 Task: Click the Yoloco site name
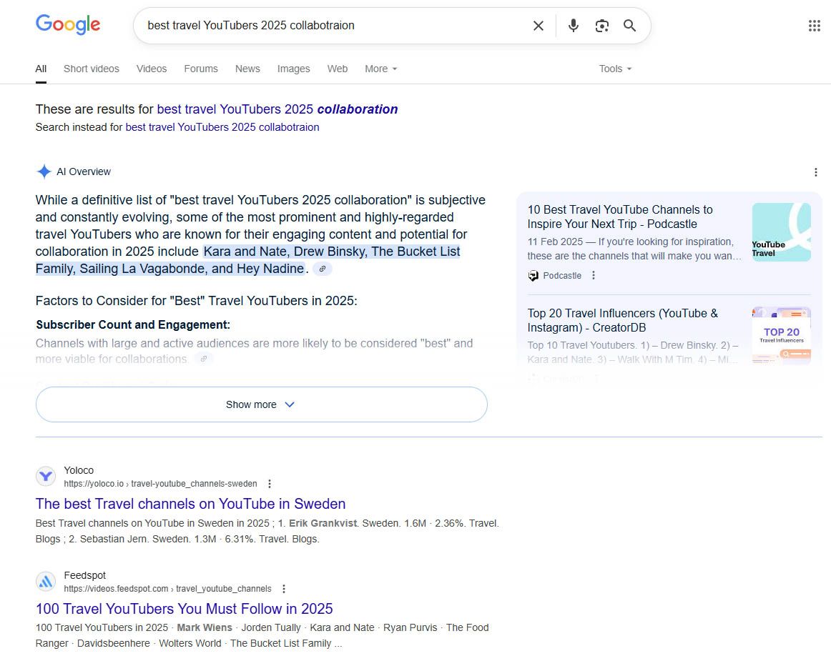tap(79, 470)
